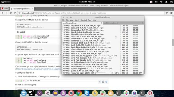Open the volume indicator in top panel
Screen dimensions: 174x97
pos(156,2)
